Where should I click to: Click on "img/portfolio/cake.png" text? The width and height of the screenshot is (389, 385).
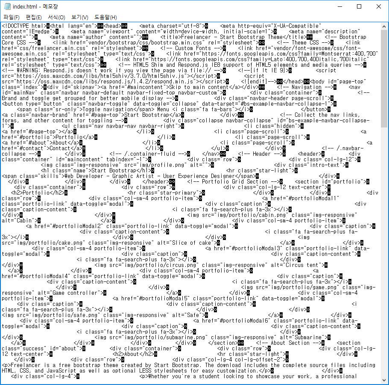tap(50, 243)
